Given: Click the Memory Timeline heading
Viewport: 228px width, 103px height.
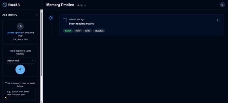Looking at the screenshot, I should pyautogui.click(x=60, y=5).
